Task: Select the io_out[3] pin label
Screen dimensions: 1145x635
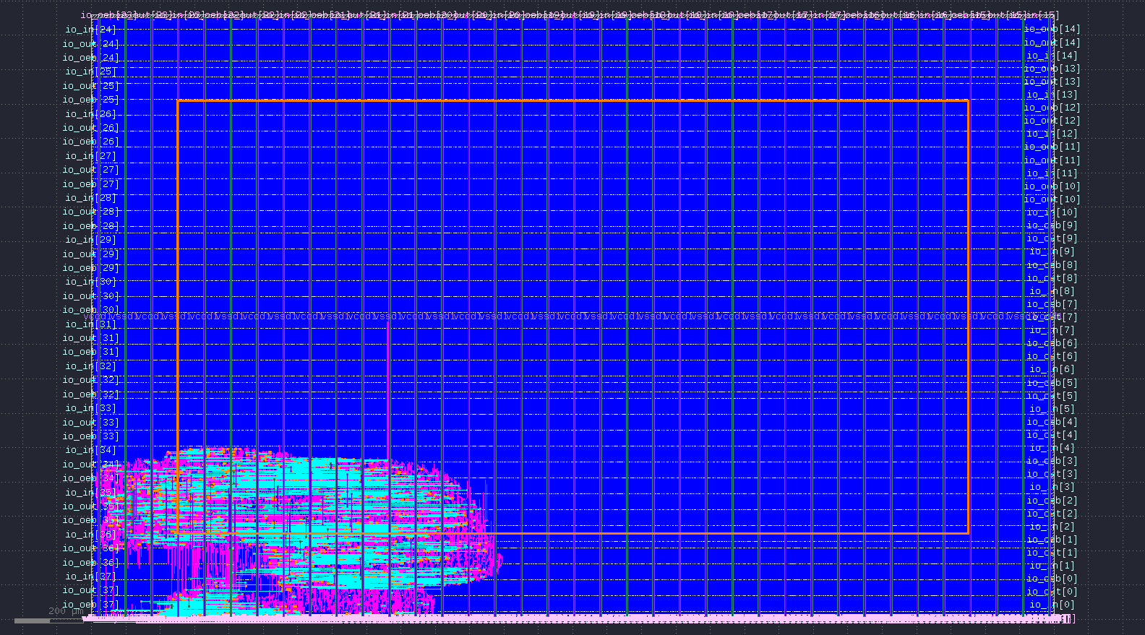Action: coord(1052,474)
